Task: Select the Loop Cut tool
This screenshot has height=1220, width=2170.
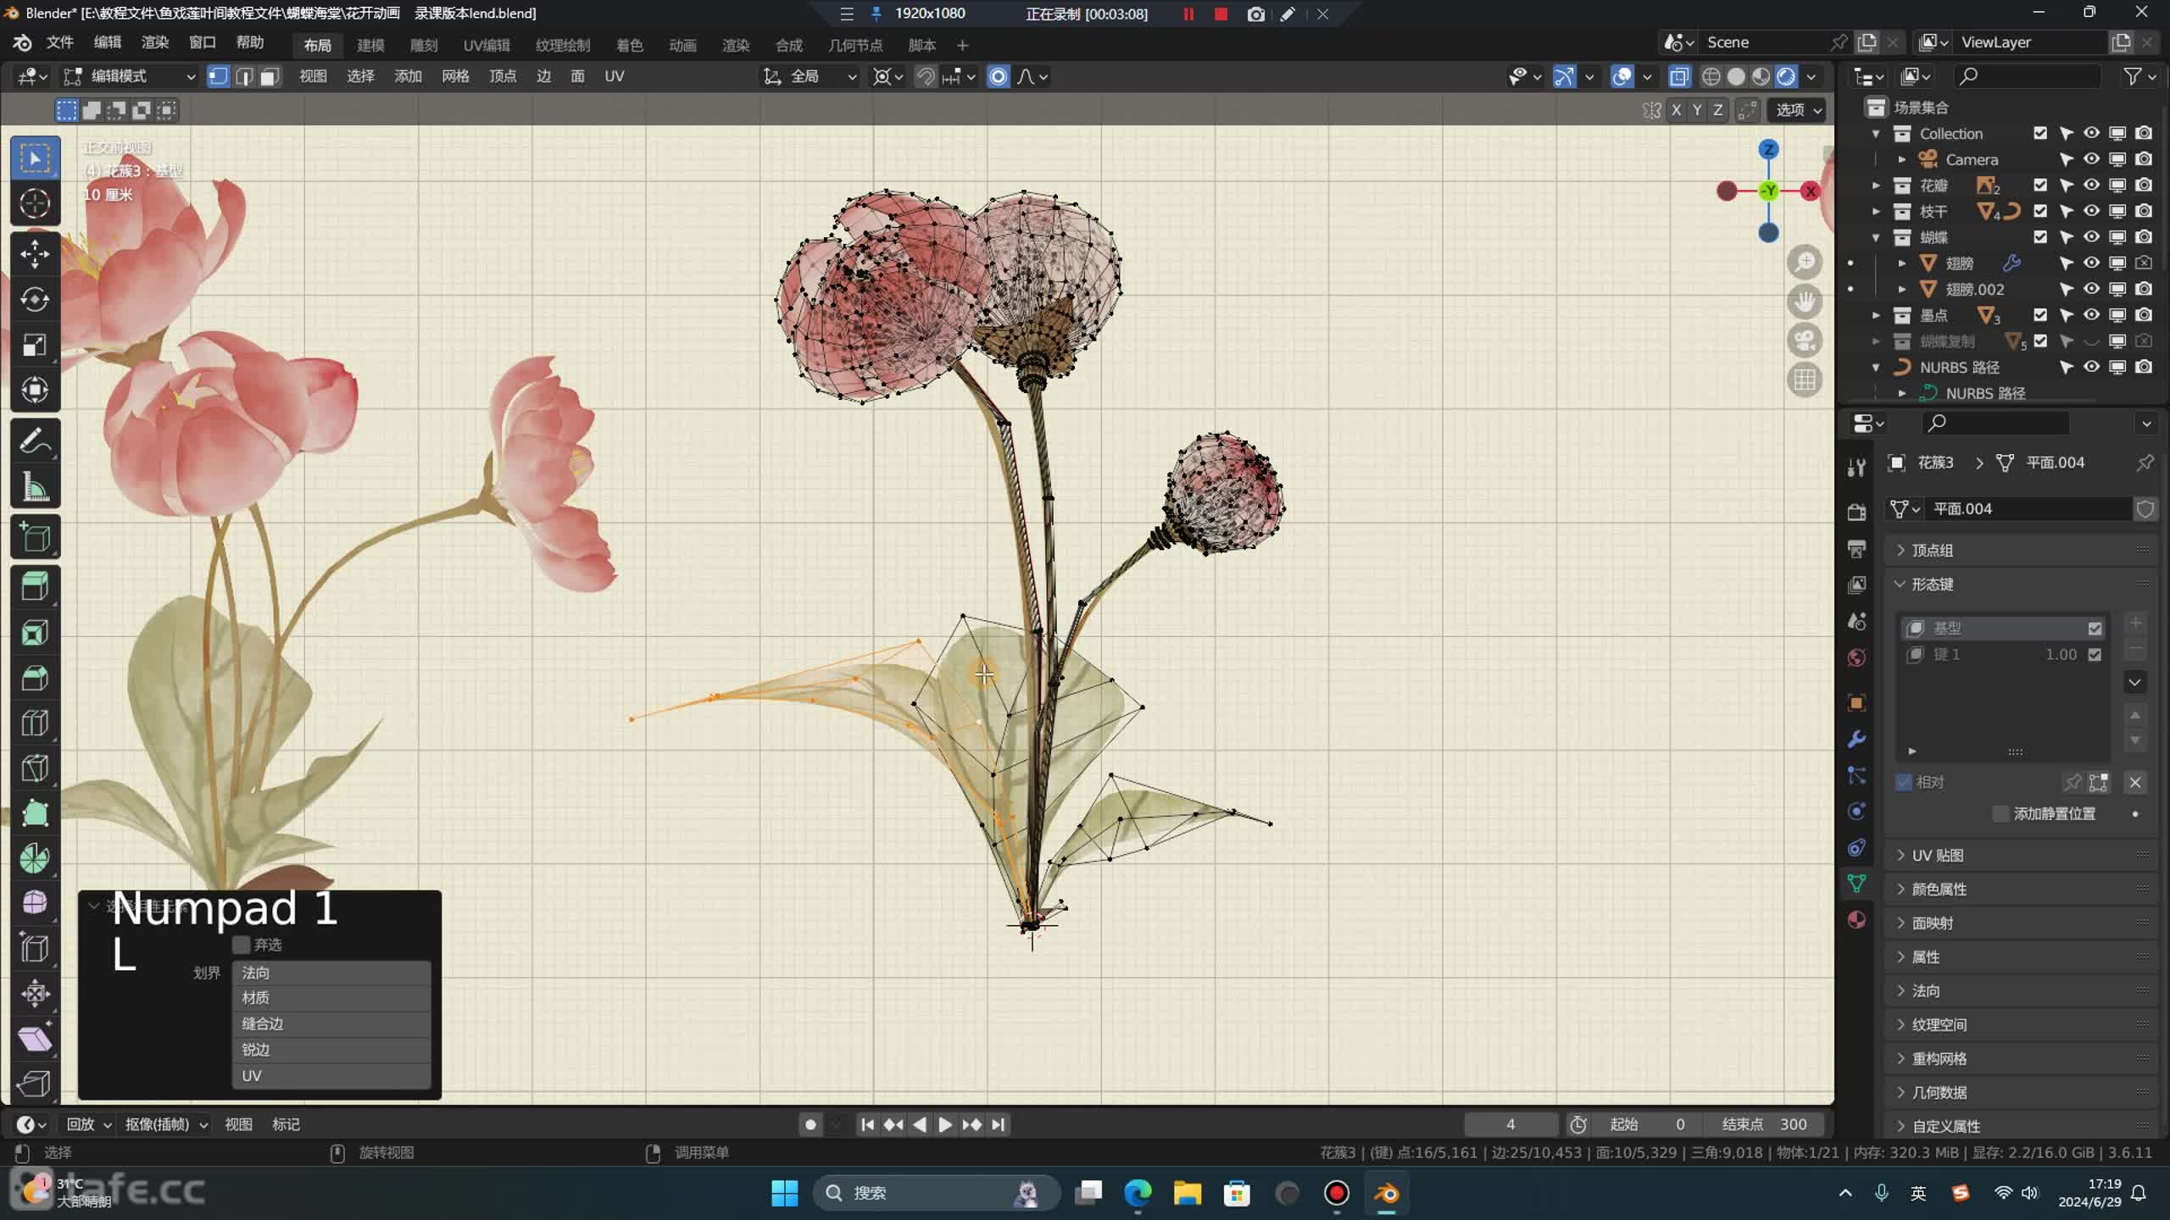Action: (35, 723)
